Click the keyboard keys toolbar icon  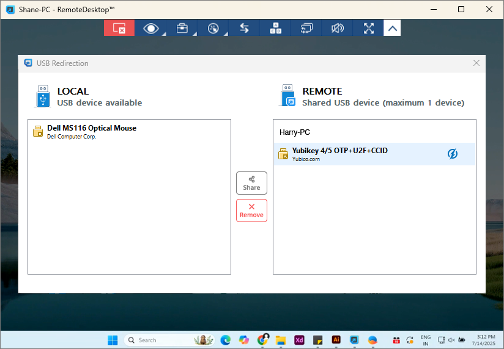tap(275, 28)
